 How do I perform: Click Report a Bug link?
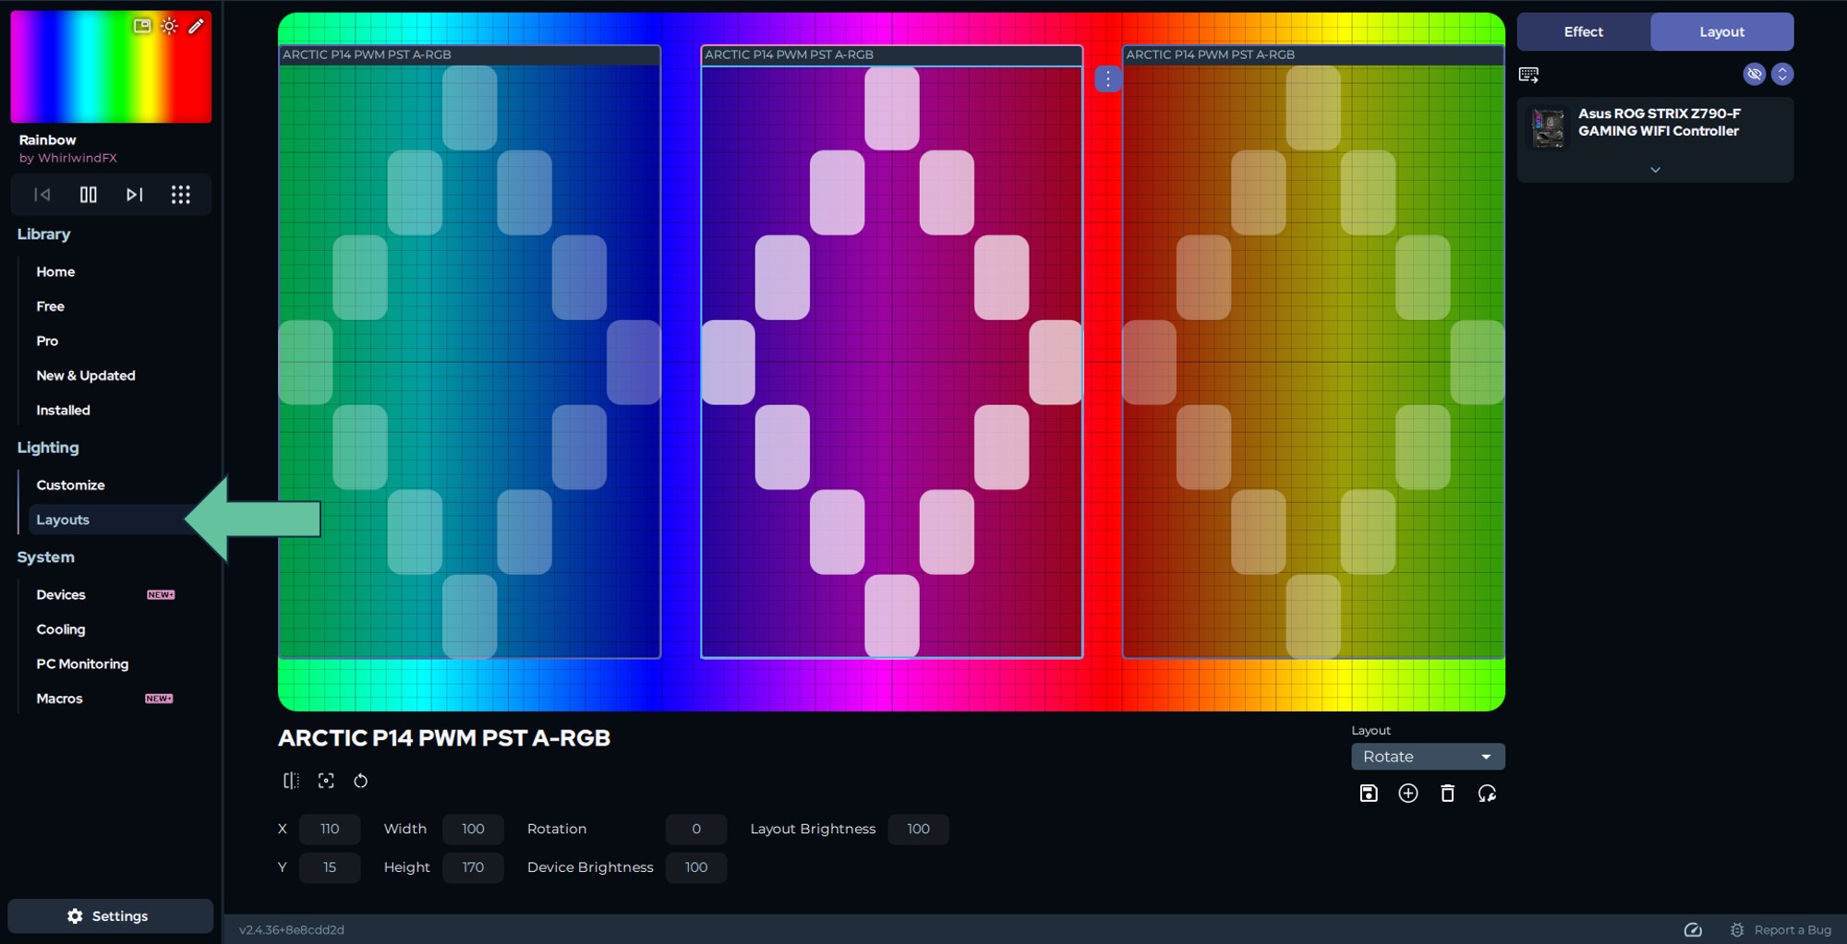click(x=1792, y=930)
